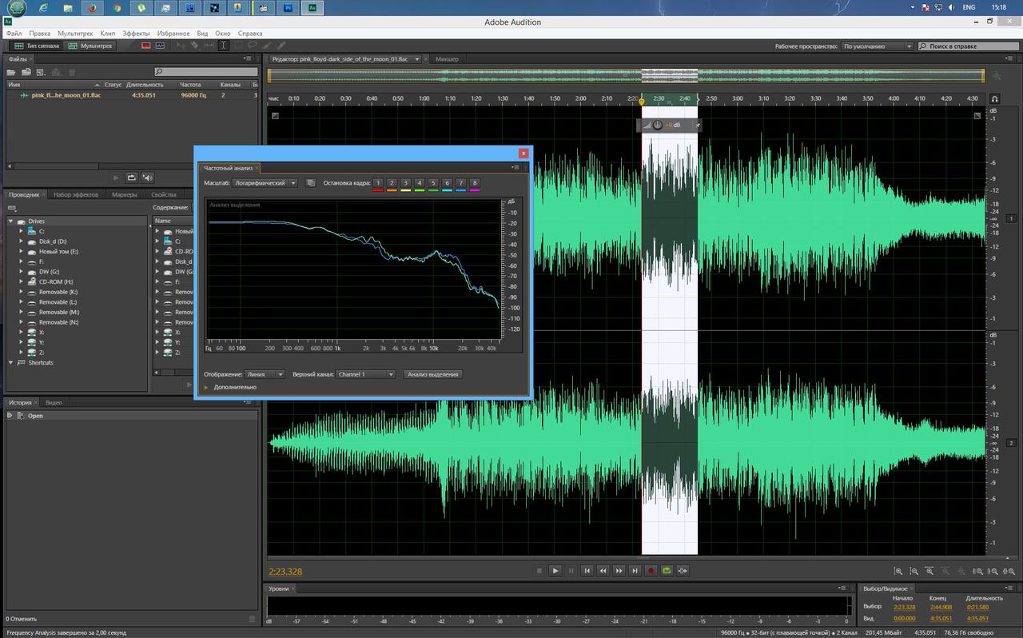Switch to the Маркеры tab
This screenshot has height=638, width=1023.
(125, 194)
